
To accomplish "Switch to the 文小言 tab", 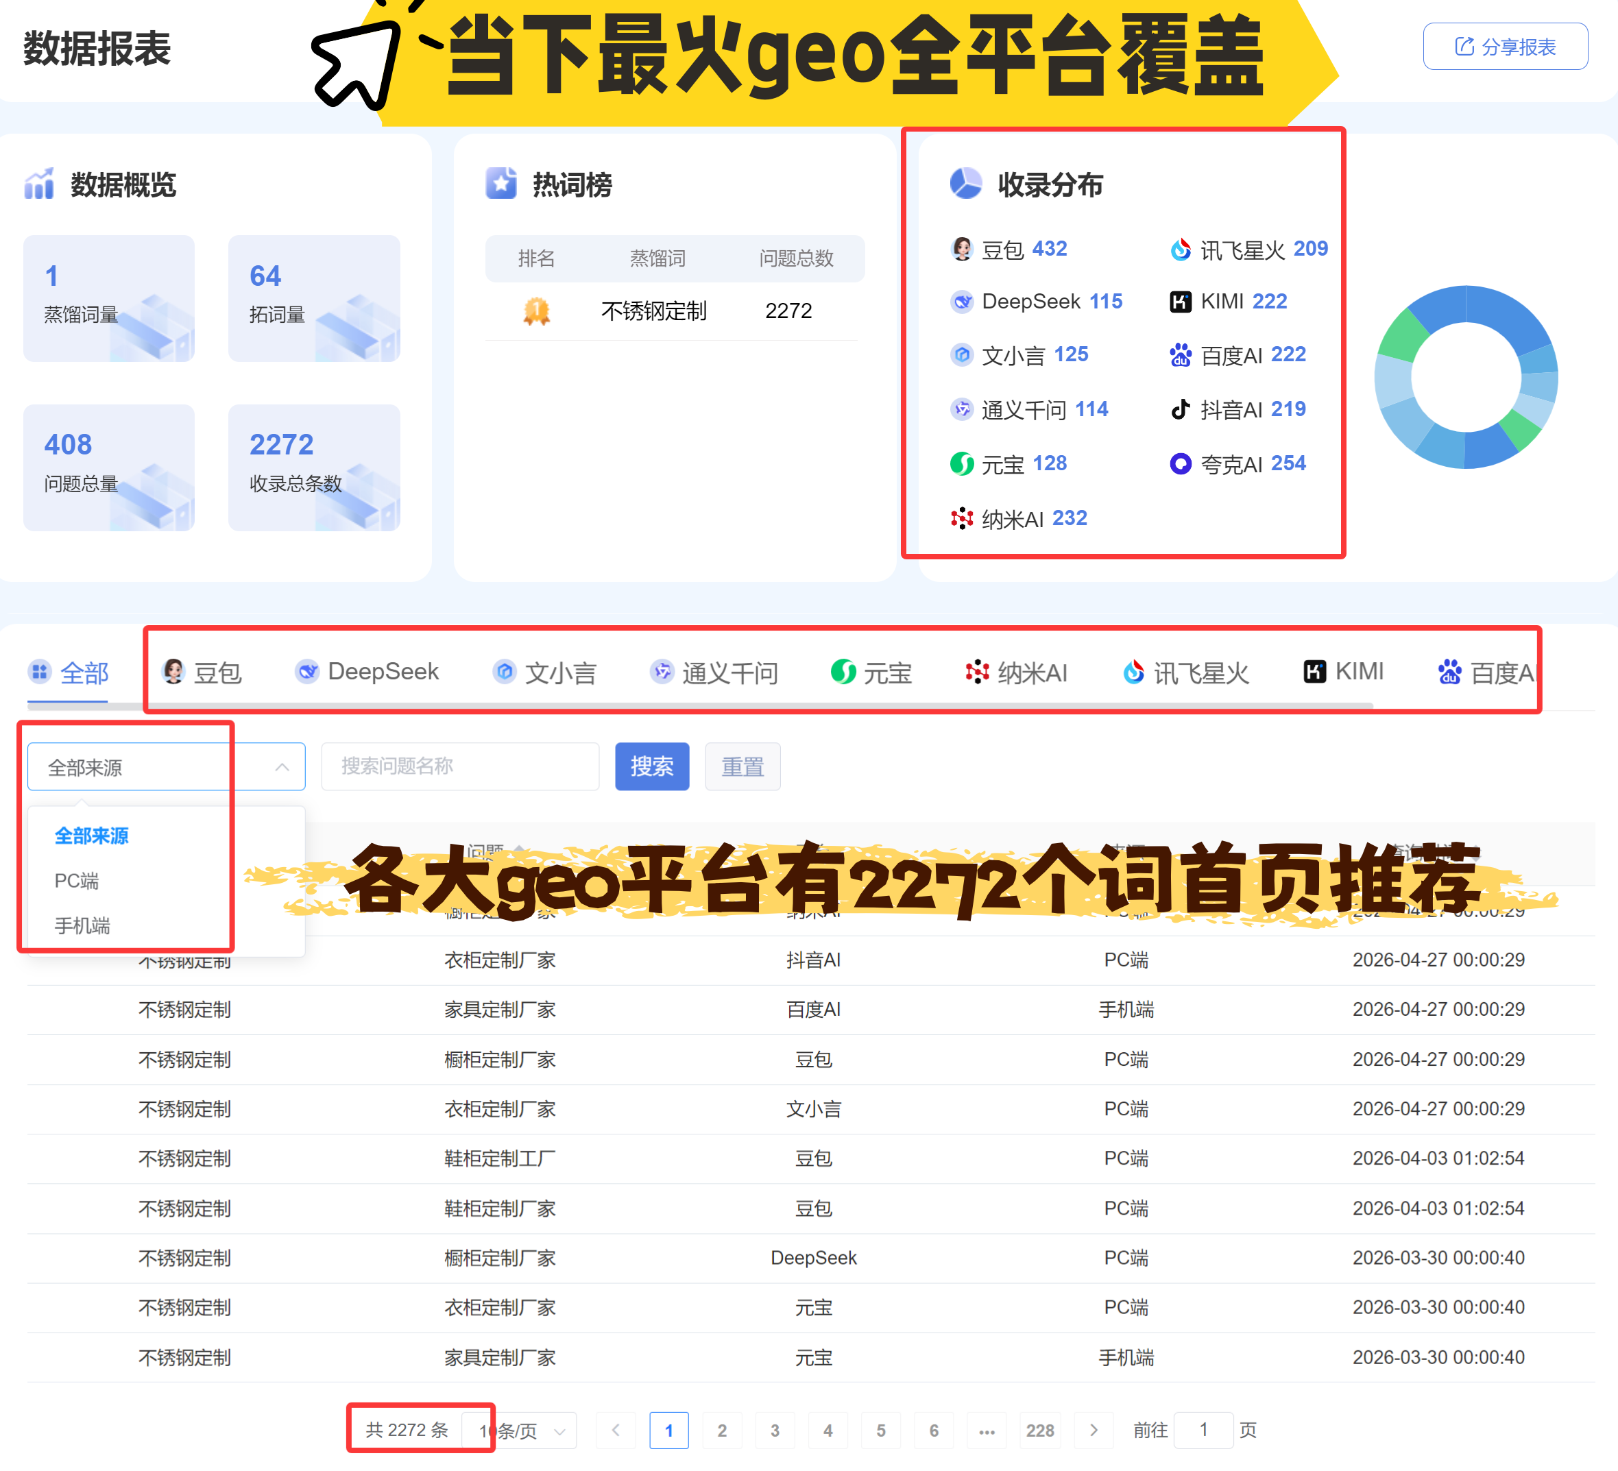I will 545,672.
